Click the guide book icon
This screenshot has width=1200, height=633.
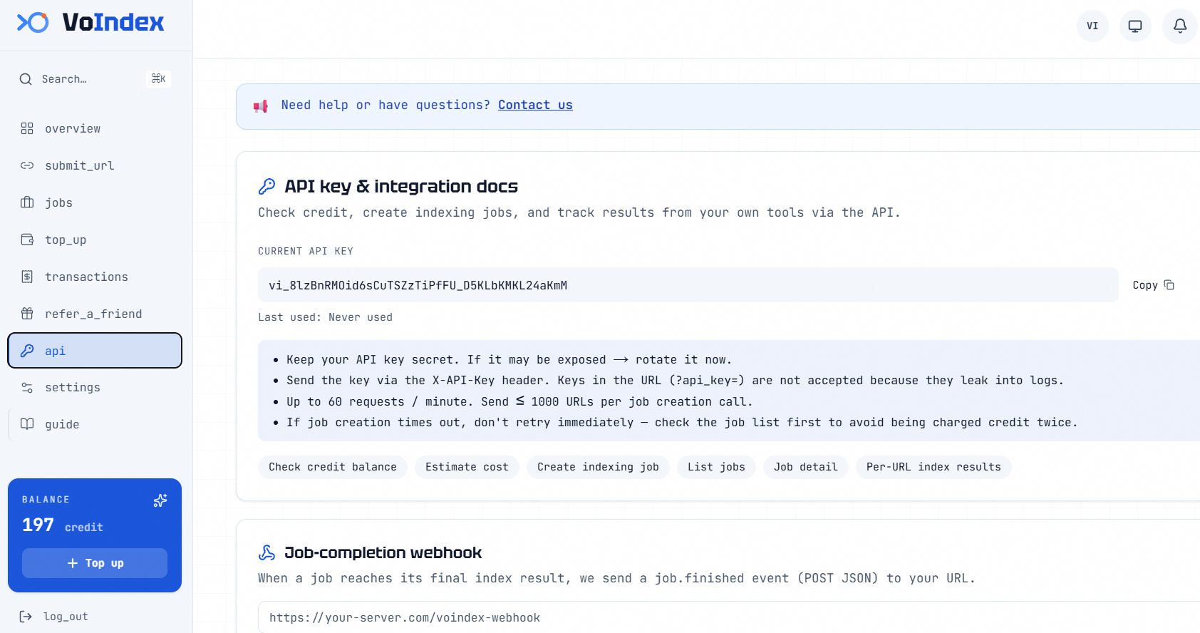pyautogui.click(x=27, y=424)
